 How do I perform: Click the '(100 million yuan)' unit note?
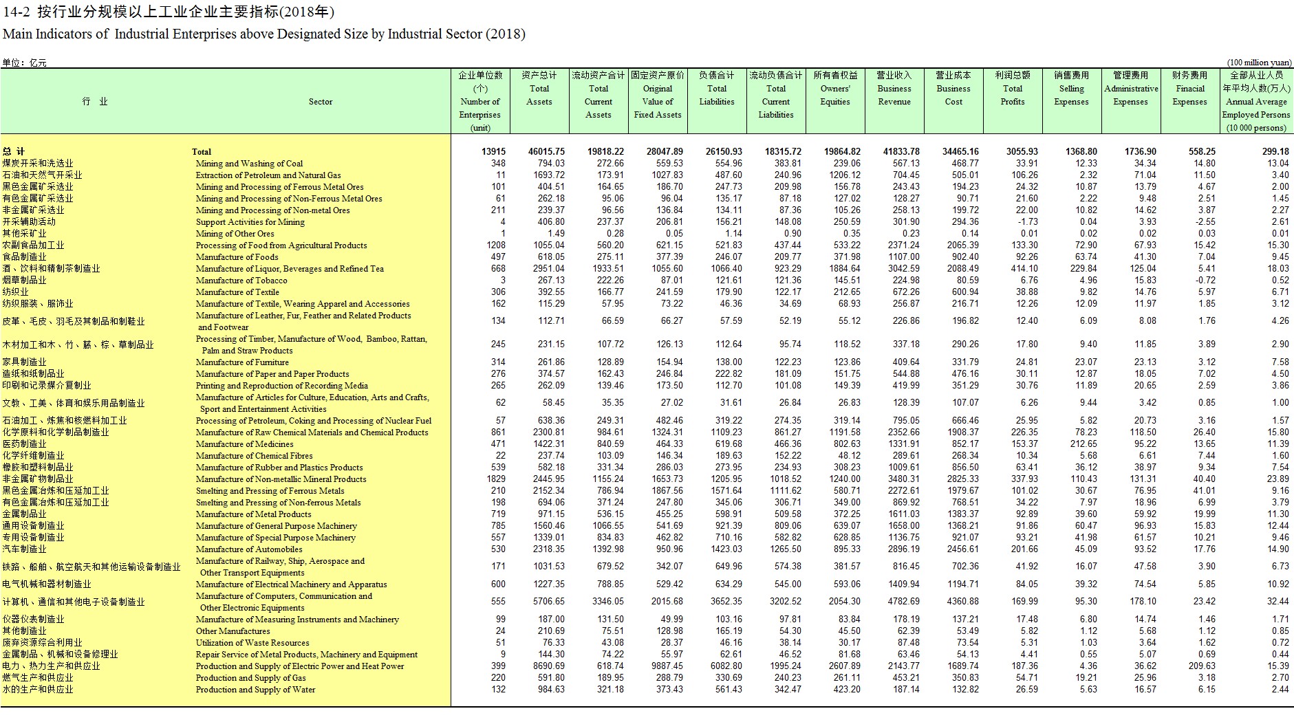(1260, 63)
